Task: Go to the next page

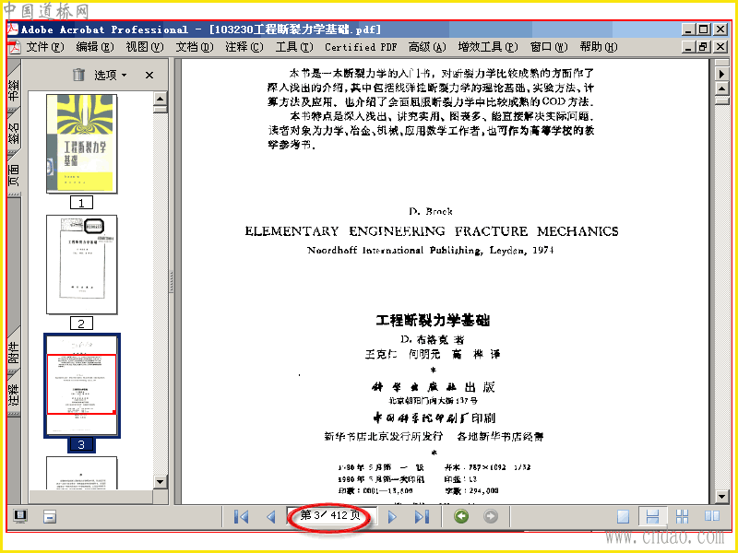Action: [x=391, y=517]
